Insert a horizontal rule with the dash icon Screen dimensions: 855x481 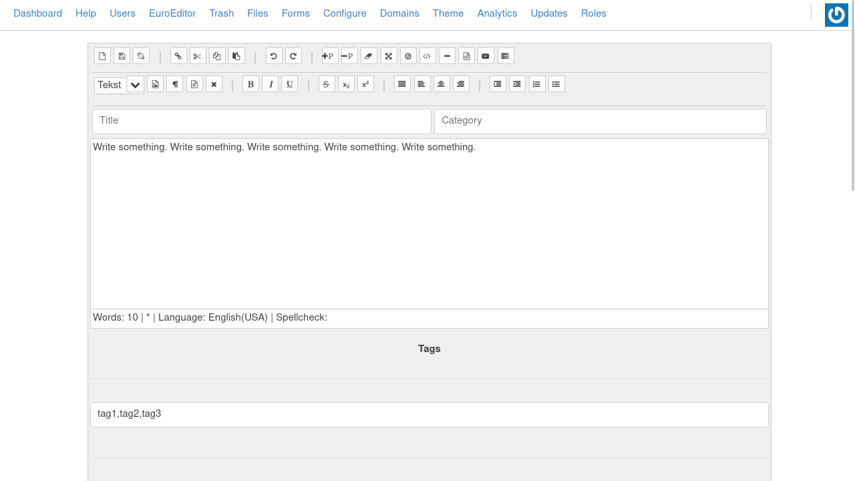coord(447,55)
